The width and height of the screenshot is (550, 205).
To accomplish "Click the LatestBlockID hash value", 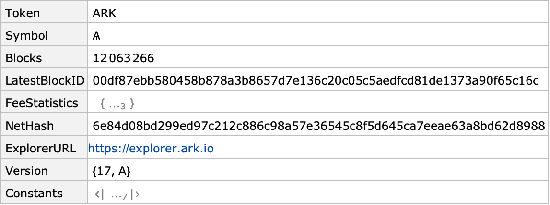I will click(316, 81).
